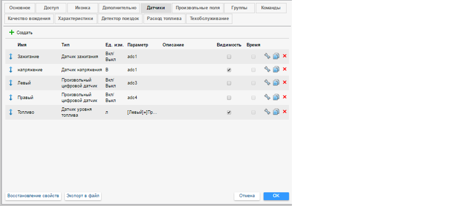Enable visibility checkbox for Зажигание
The image size is (474, 206).
pyautogui.click(x=229, y=57)
